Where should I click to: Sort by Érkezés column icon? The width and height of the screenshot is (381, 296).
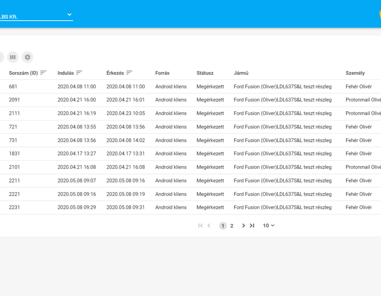click(129, 73)
